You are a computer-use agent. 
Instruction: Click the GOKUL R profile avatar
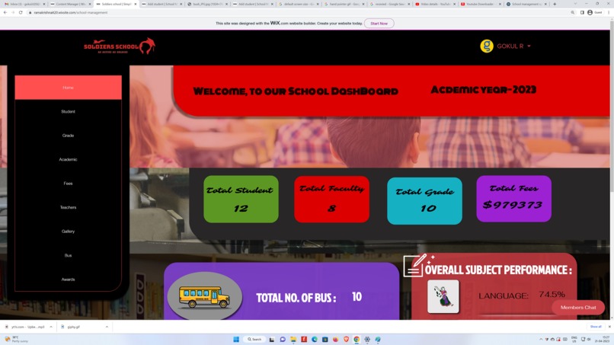click(x=486, y=46)
